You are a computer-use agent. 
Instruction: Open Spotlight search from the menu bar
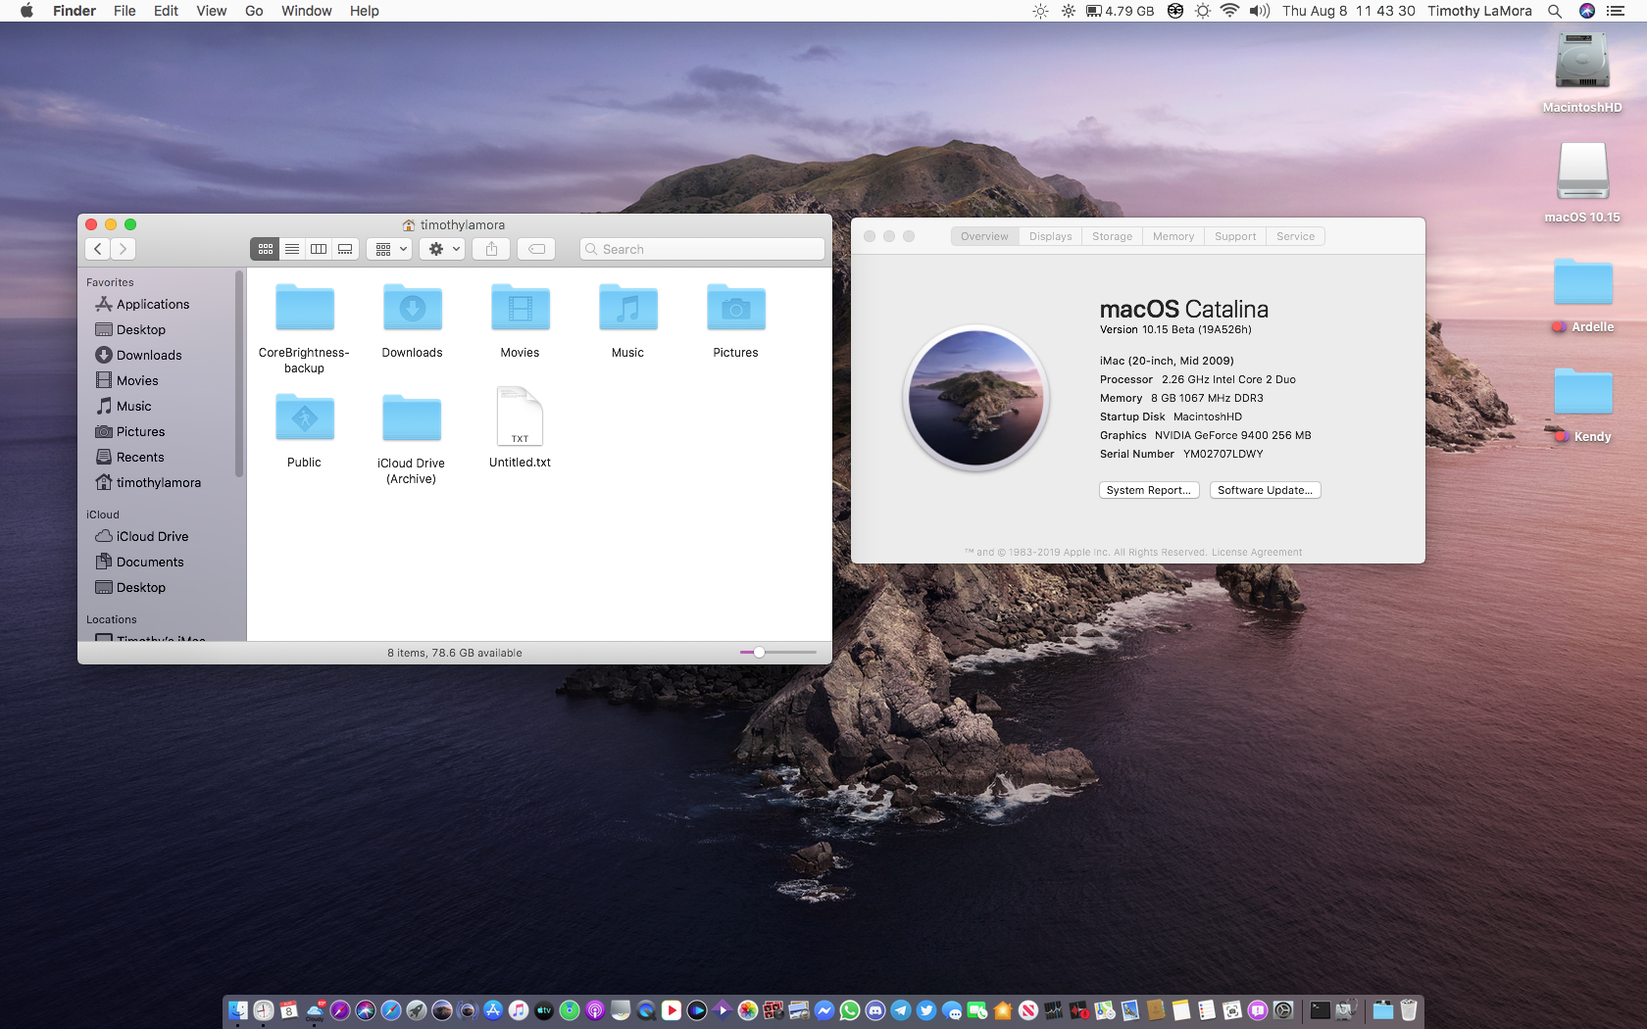click(x=1555, y=11)
